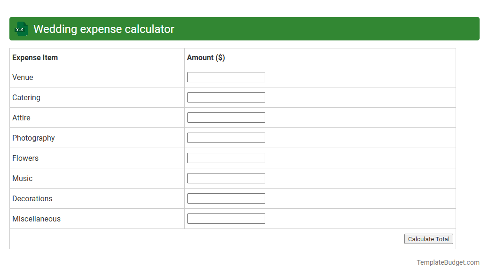Focus the Photography amount input
This screenshot has height=276, width=489.
point(226,137)
